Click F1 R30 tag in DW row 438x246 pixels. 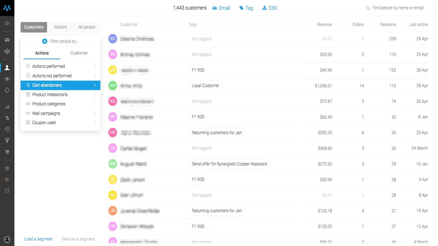point(198,226)
